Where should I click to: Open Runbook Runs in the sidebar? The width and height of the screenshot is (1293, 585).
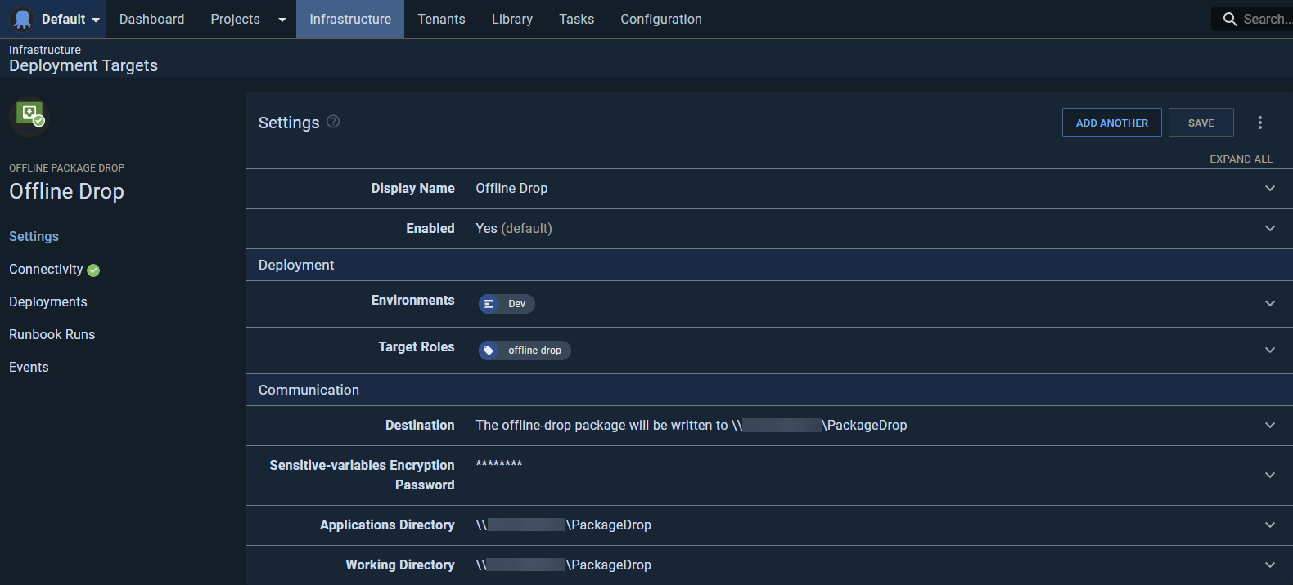click(52, 334)
